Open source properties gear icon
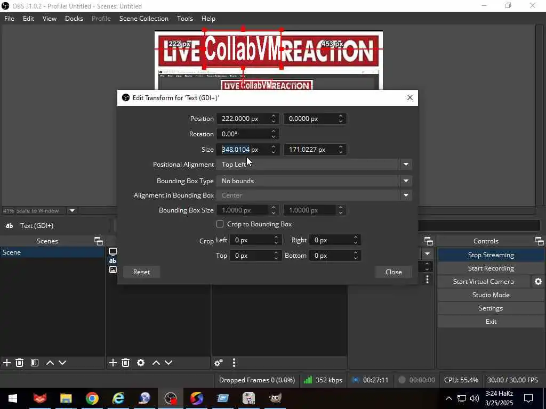This screenshot has width=546, height=409. point(141,363)
